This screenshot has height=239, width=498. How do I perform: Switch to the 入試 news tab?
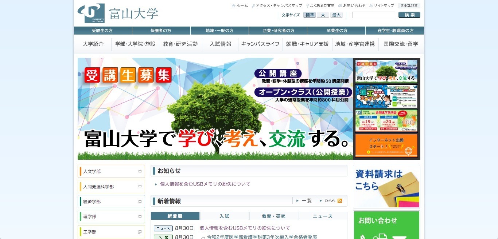click(224, 216)
